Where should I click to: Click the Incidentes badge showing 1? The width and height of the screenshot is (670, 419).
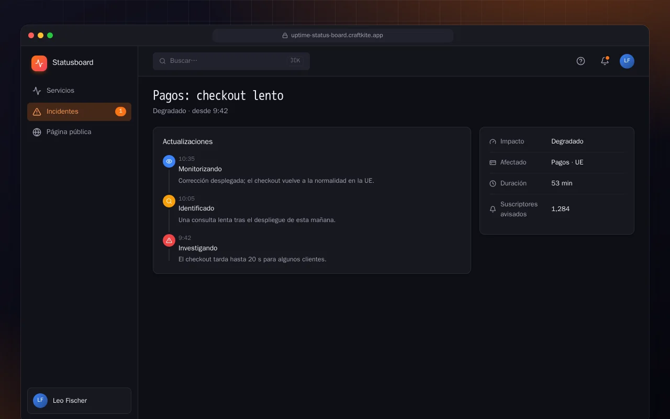click(120, 111)
